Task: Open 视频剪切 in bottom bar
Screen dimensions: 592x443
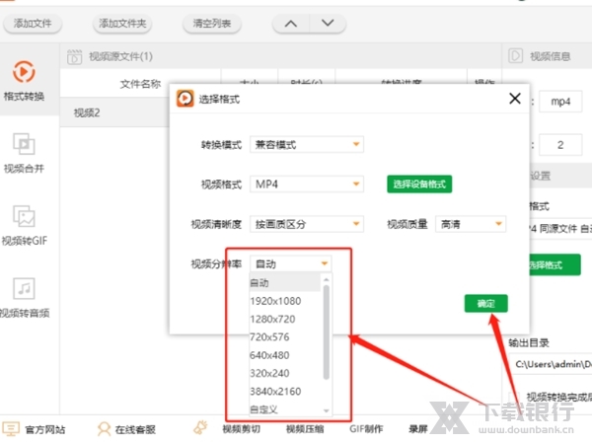Action: click(242, 429)
